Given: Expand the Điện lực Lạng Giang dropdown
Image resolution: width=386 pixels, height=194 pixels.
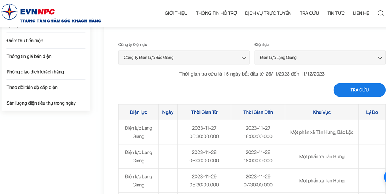Looking at the screenshot, I should (x=320, y=58).
